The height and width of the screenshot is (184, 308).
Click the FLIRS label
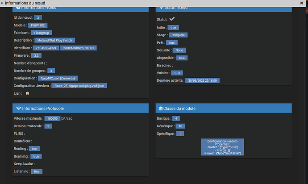(19, 134)
